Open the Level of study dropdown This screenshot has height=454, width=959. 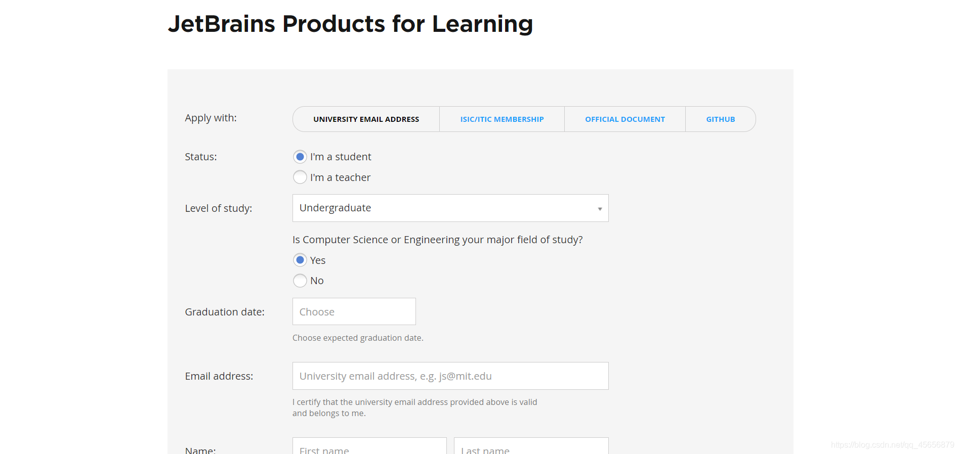(x=450, y=208)
